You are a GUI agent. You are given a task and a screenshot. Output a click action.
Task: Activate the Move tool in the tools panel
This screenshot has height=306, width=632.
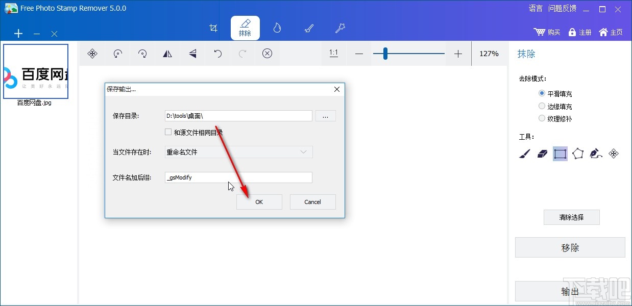(614, 154)
